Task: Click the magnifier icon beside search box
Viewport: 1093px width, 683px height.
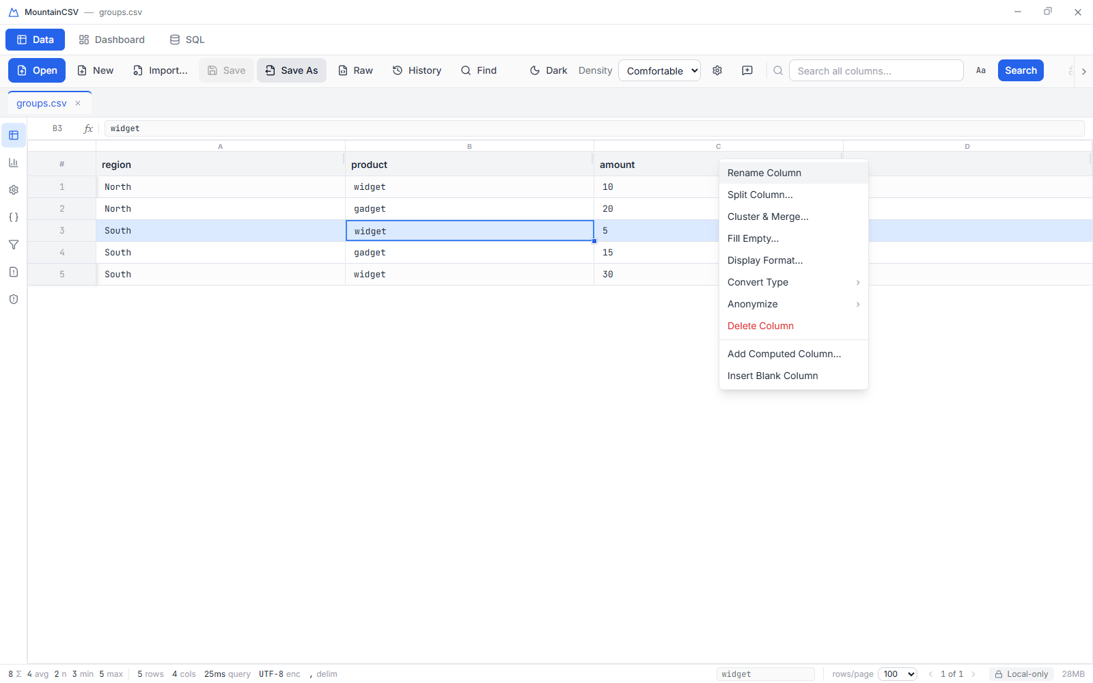Action: coord(778,70)
